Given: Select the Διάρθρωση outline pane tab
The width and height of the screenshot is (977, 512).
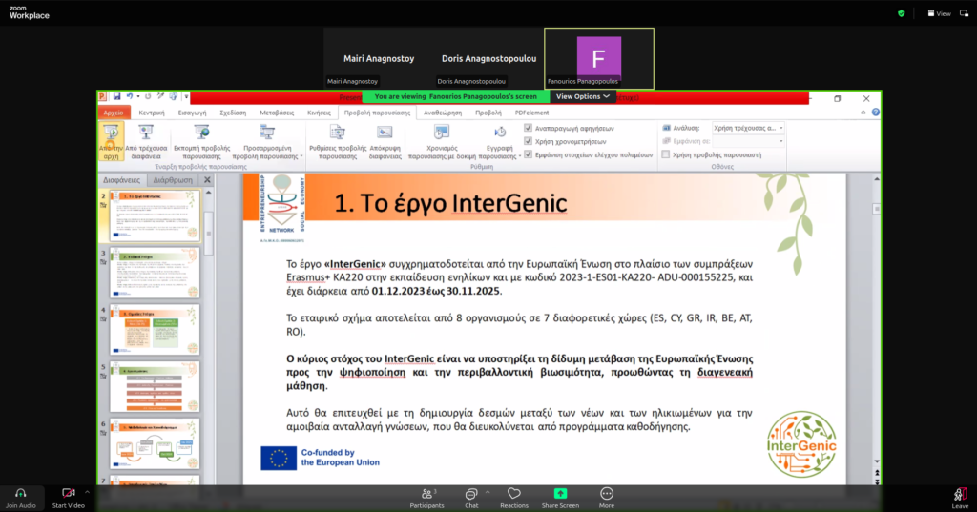Looking at the screenshot, I should tap(173, 179).
